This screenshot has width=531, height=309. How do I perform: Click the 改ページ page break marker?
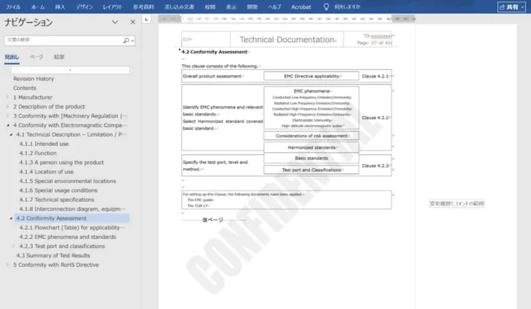pos(213,220)
